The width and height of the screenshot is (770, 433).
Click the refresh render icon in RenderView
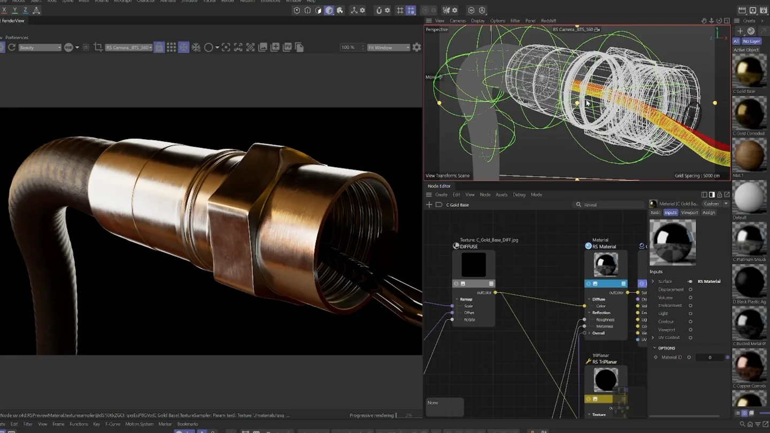11,48
